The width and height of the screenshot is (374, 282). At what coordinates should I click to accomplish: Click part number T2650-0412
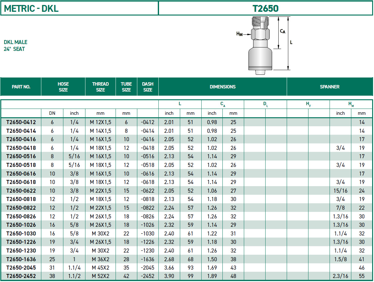tap(21, 122)
